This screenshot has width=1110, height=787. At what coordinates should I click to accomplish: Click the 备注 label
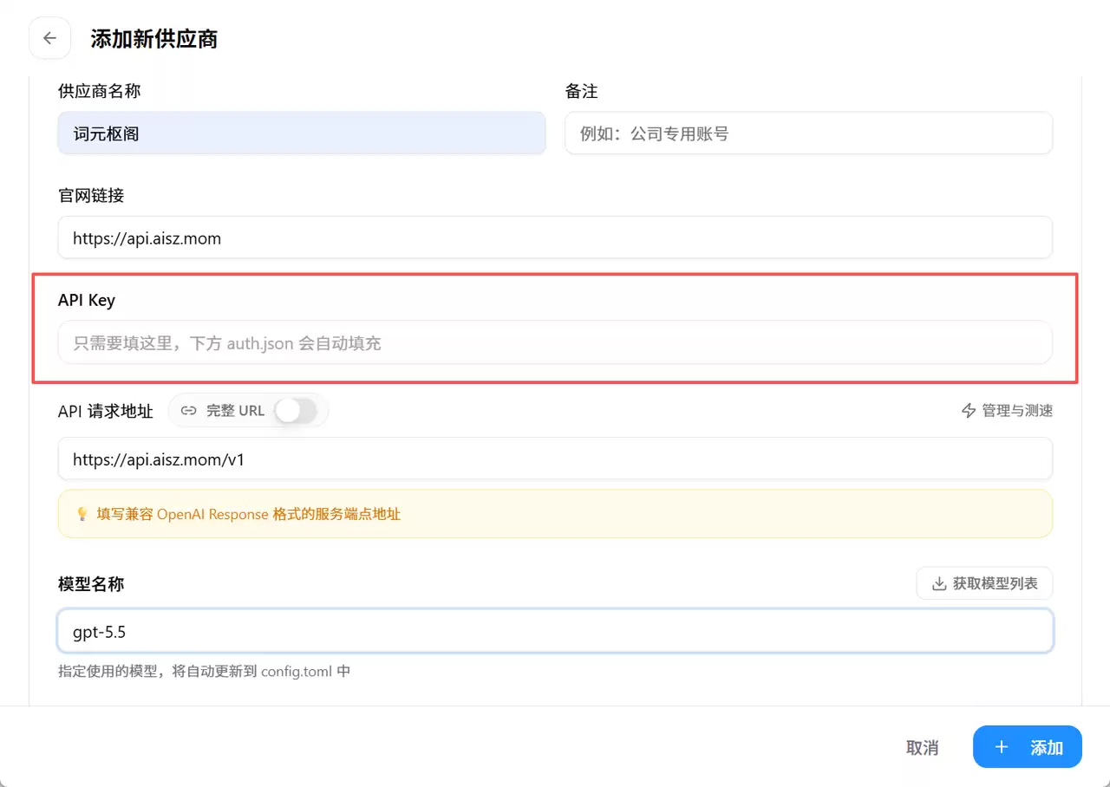point(582,91)
